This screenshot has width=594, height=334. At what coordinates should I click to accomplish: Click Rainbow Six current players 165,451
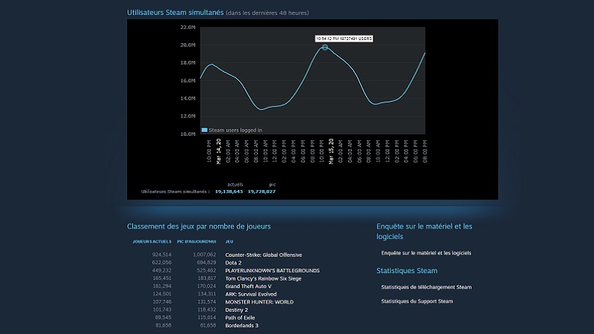162,278
